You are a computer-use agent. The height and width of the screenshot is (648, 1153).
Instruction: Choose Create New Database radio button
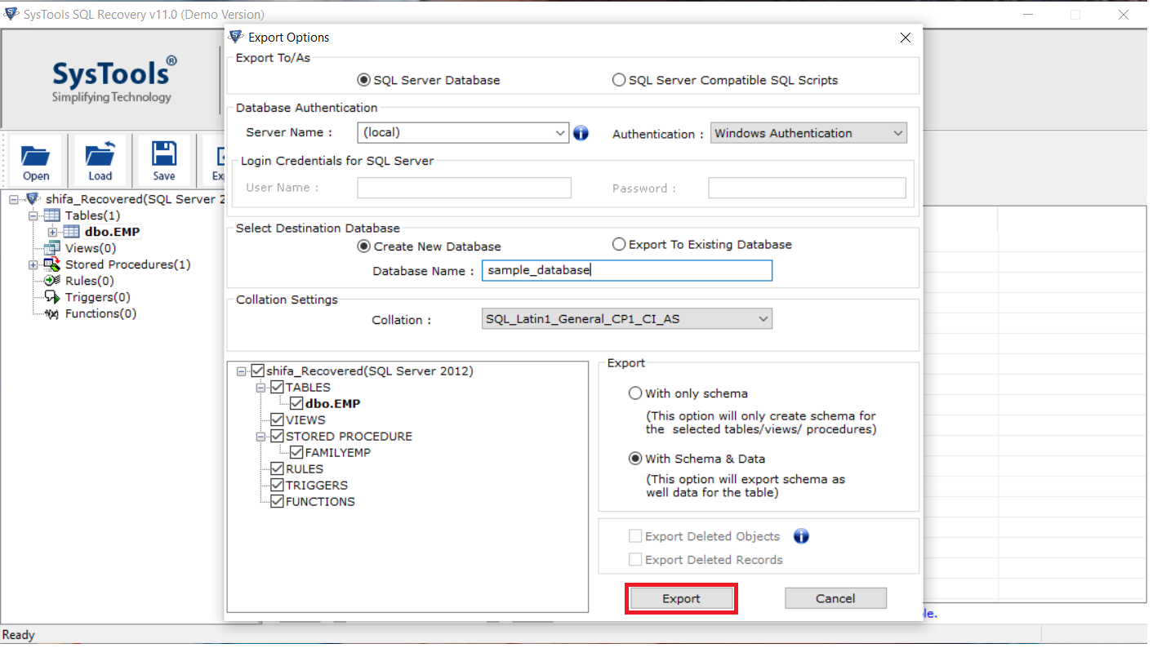pos(363,246)
